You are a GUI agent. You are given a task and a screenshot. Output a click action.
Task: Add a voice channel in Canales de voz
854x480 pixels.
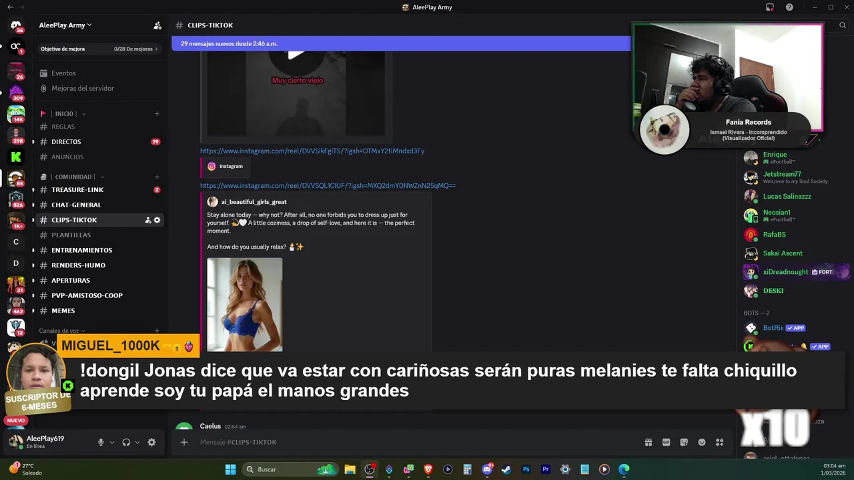(157, 331)
